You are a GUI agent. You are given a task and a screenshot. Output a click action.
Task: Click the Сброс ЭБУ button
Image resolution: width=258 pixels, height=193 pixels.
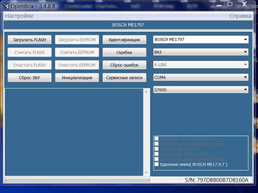[x=29, y=78]
